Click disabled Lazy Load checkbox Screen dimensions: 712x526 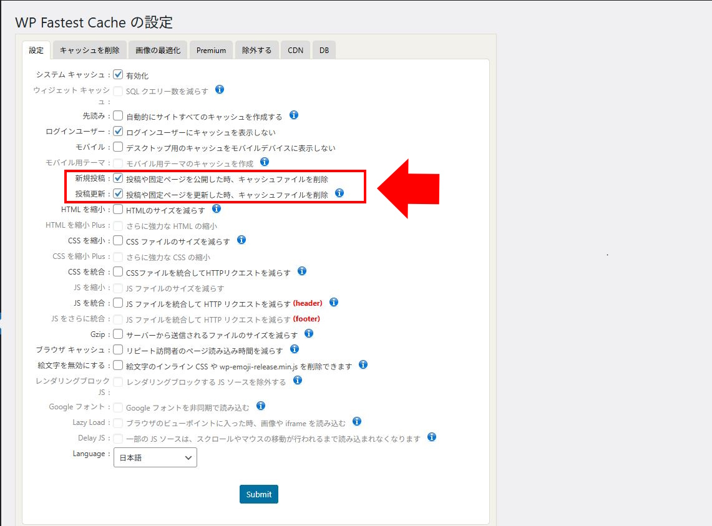(118, 423)
